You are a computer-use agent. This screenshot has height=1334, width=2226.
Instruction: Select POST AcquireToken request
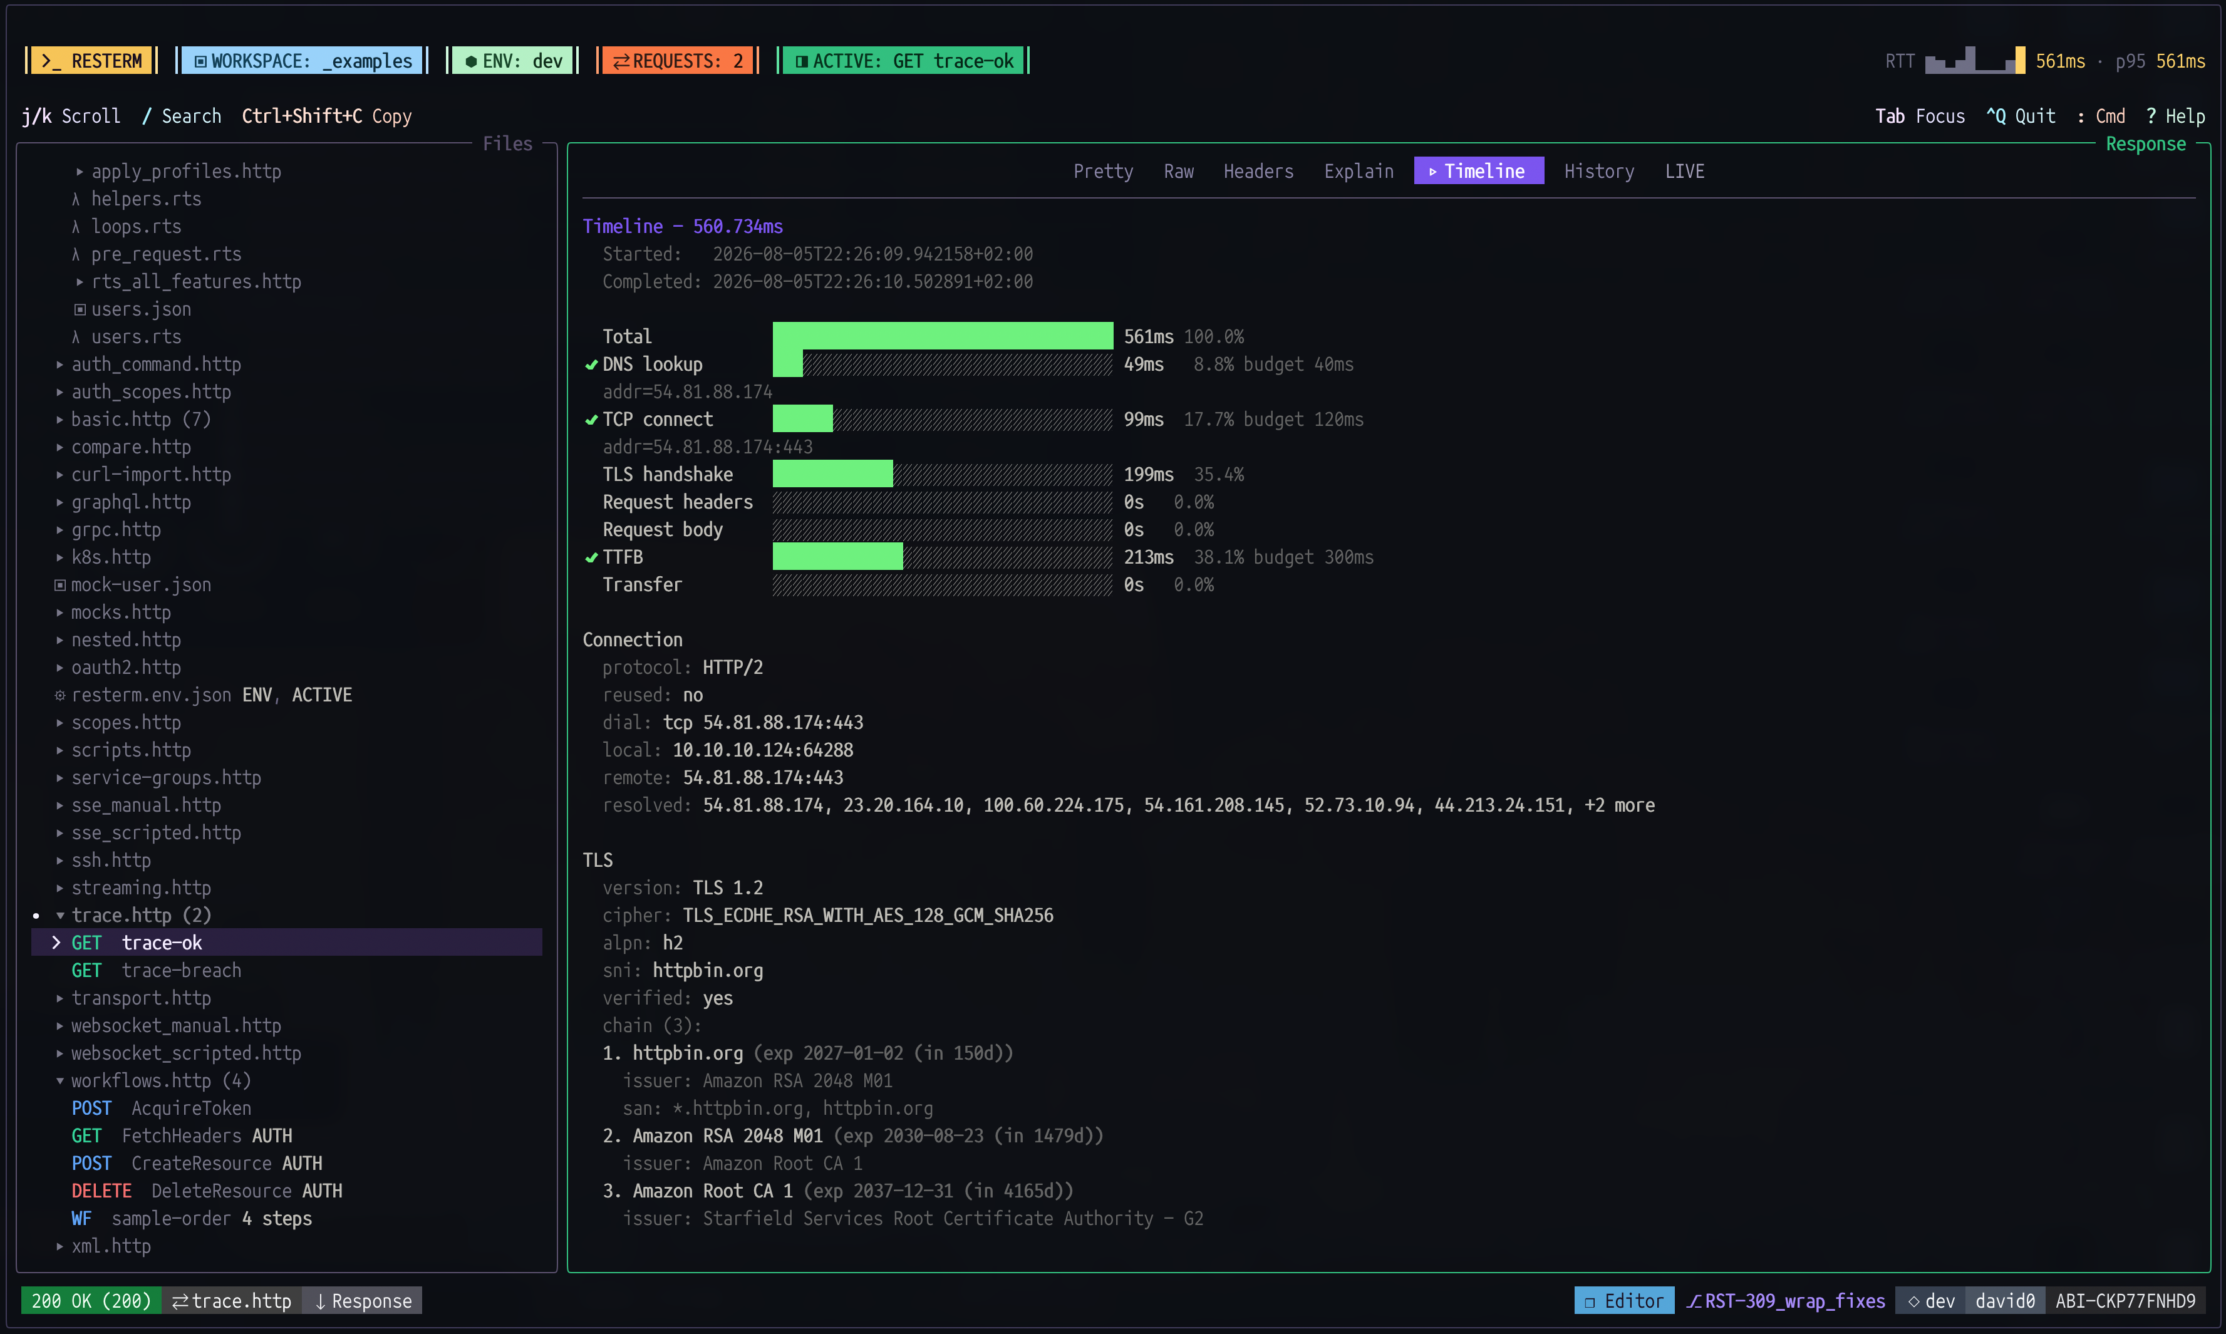click(162, 1107)
